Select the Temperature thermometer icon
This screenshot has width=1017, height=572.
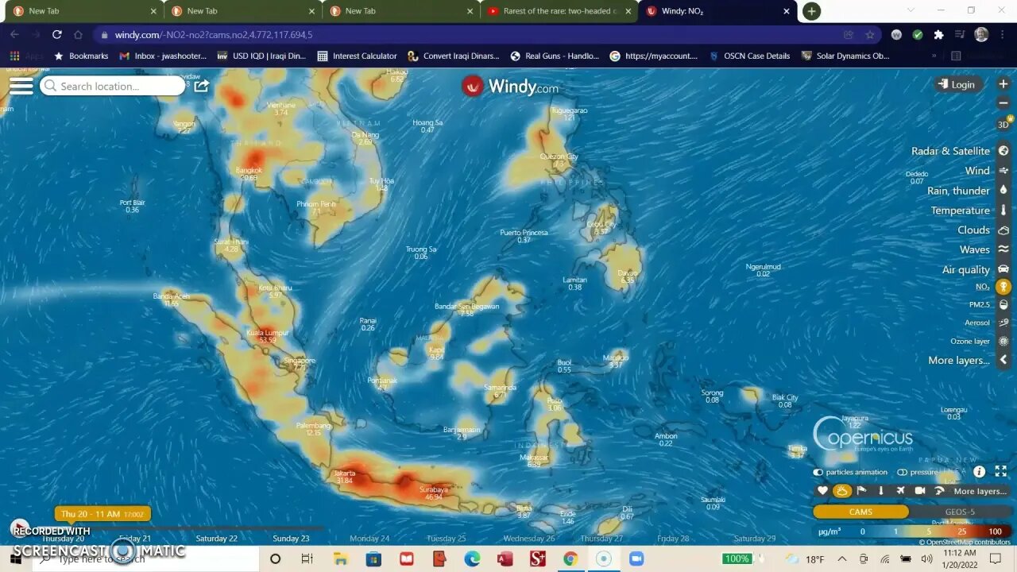point(1003,211)
